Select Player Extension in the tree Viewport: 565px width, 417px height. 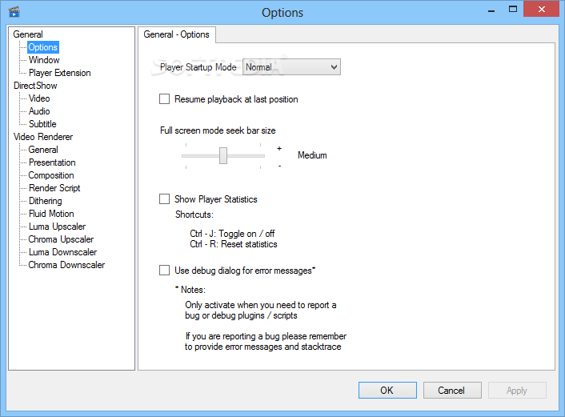coord(60,73)
